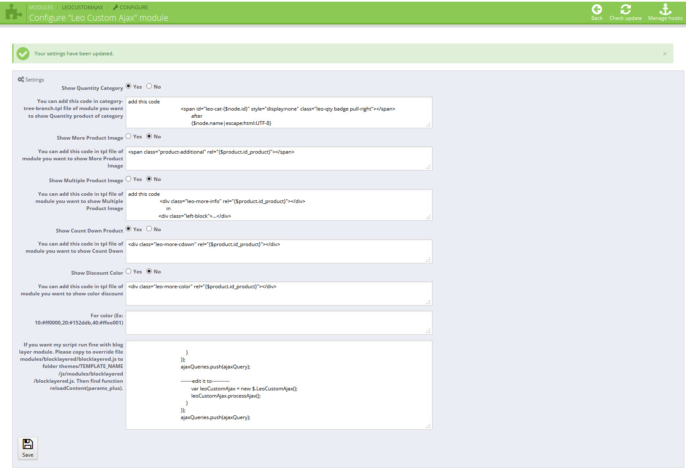Select No for Show Quantity Category
The width and height of the screenshot is (686, 471).
tap(149, 86)
